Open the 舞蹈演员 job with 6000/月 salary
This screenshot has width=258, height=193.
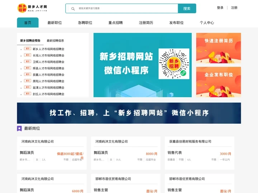(27, 190)
